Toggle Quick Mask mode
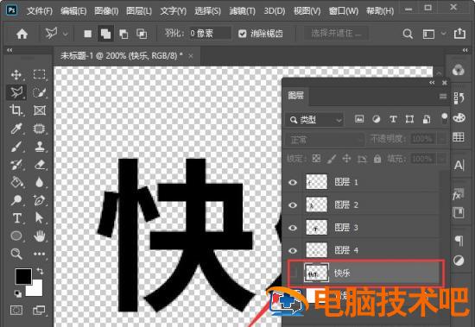The height and width of the screenshot is (327, 475). (x=16, y=311)
